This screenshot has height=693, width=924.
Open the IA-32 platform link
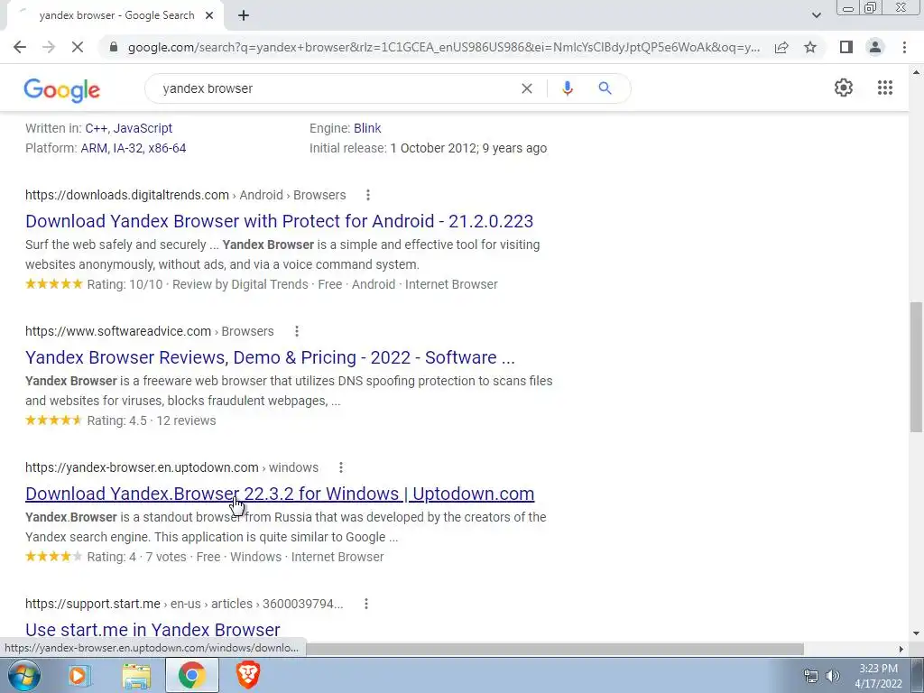pyautogui.click(x=128, y=149)
